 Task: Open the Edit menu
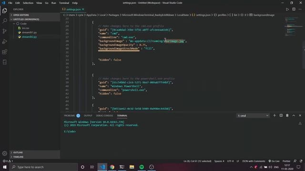pyautogui.click(x=18, y=3)
